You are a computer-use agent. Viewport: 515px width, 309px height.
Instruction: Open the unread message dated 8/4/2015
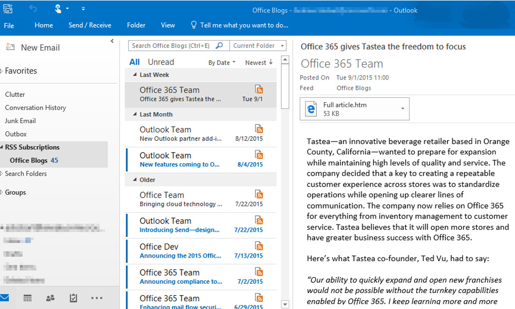point(201,160)
